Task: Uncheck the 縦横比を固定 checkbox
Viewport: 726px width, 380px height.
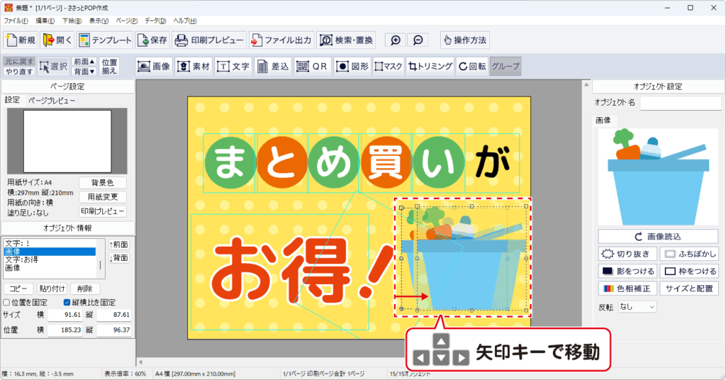Action: point(67,302)
